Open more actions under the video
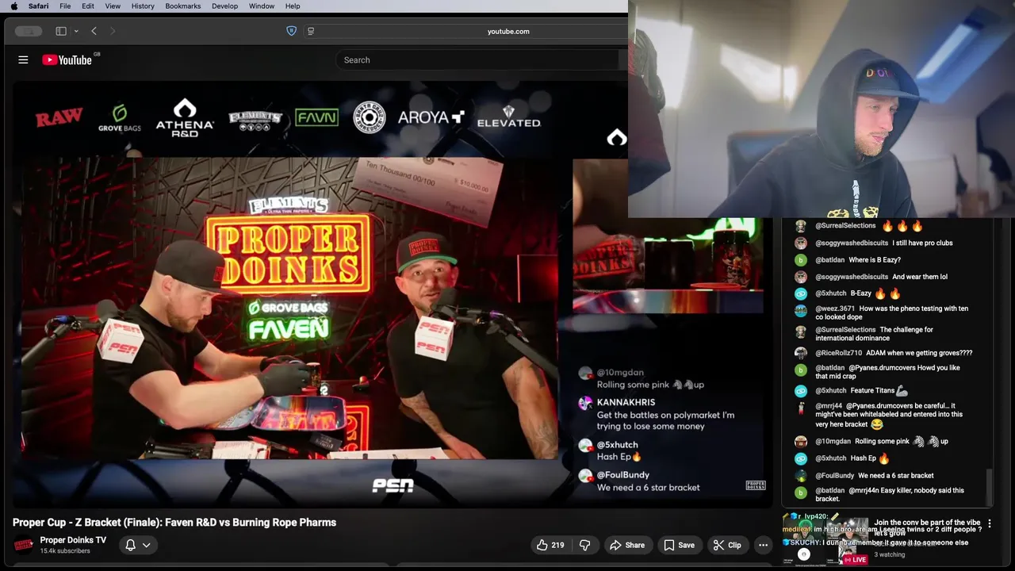 (x=763, y=545)
